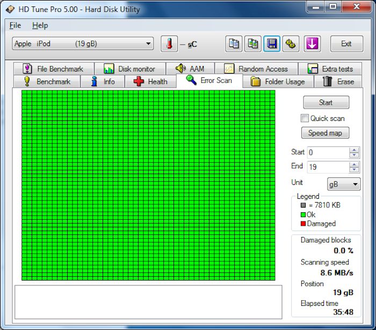Open the Folder Usage tab
The height and width of the screenshot is (330, 376).
[278, 81]
